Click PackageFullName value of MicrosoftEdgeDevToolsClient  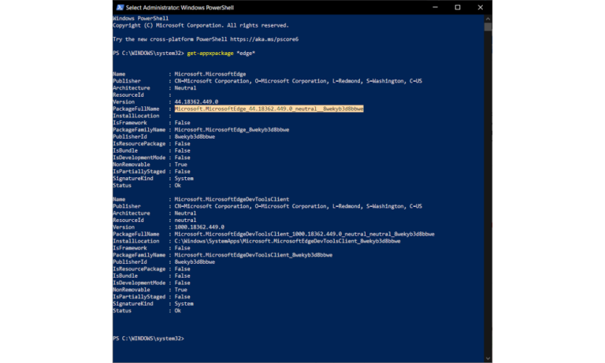click(x=304, y=234)
